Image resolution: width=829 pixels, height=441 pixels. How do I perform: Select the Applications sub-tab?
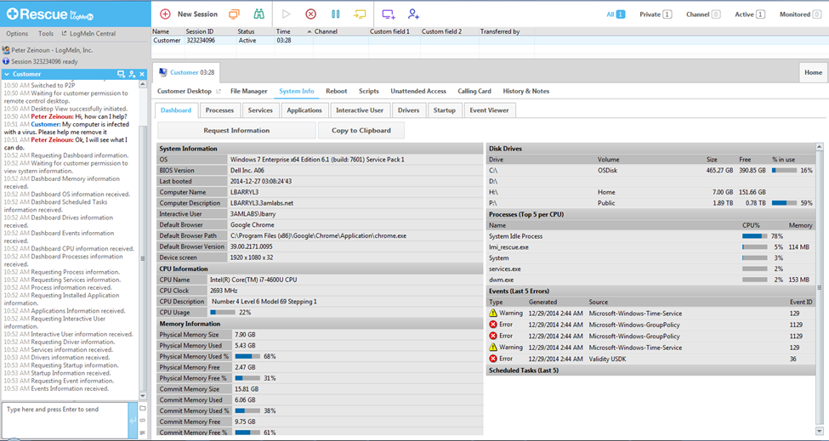click(304, 110)
